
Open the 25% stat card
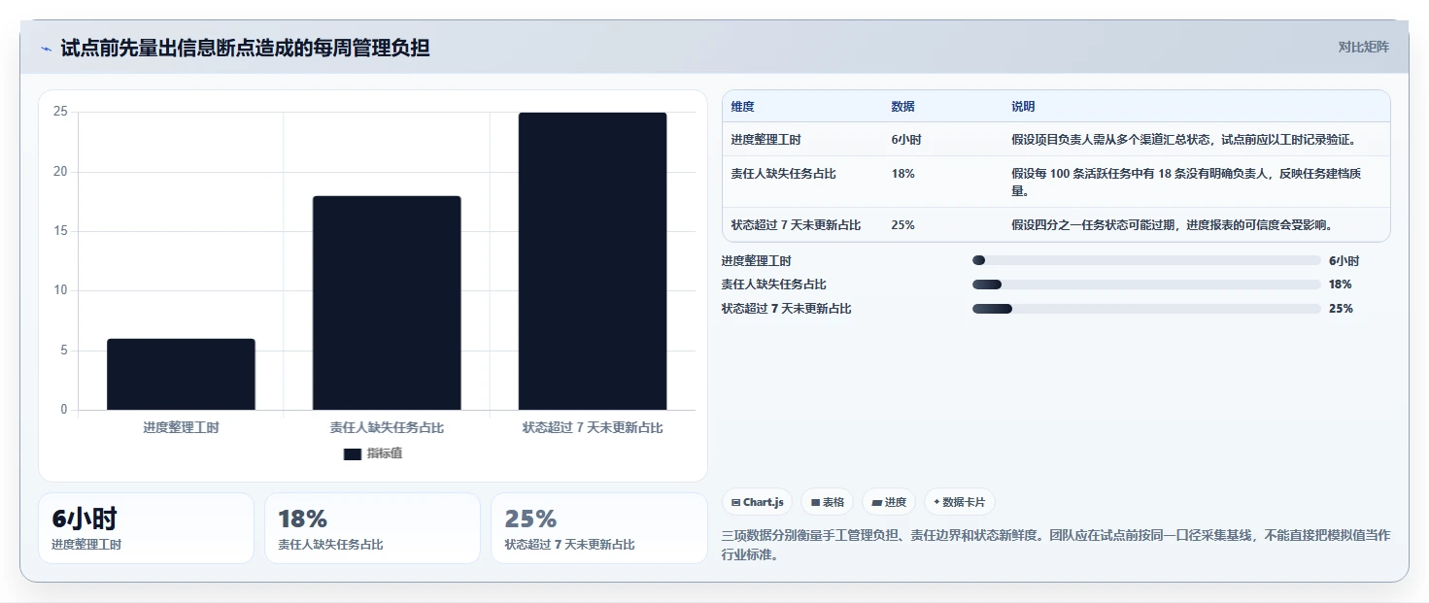click(x=599, y=528)
